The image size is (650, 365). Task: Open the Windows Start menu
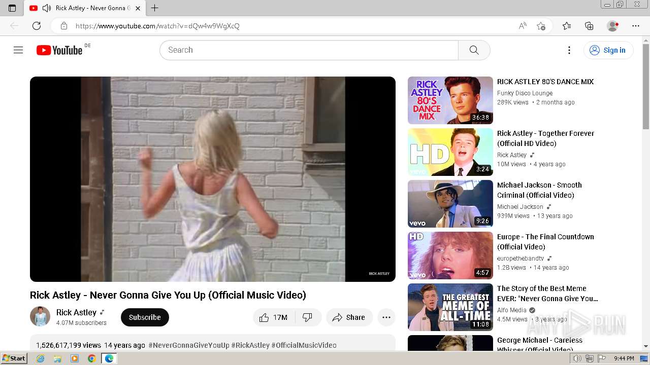[x=14, y=358]
